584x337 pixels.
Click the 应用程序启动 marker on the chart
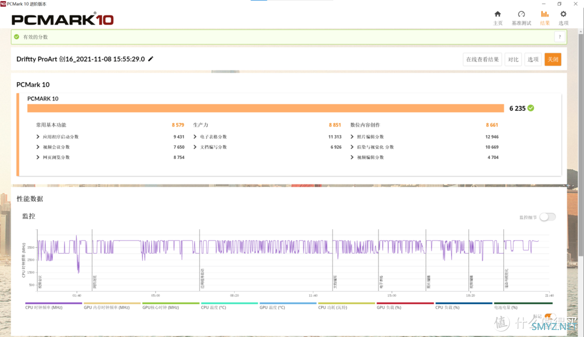(202, 279)
